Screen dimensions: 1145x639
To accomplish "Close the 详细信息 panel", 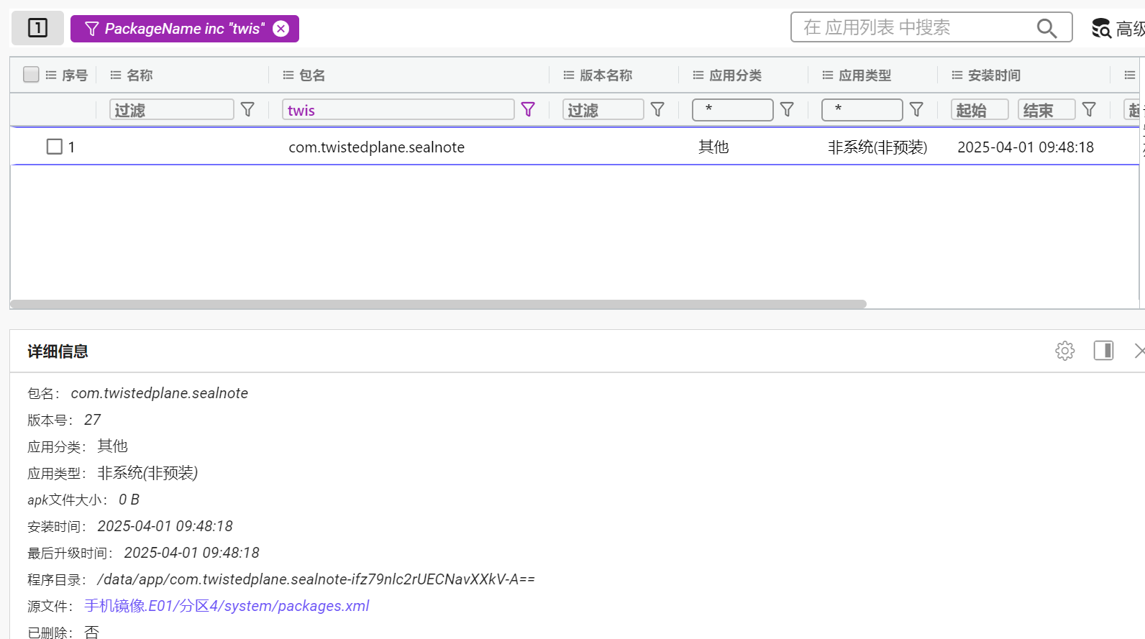I will [x=1139, y=351].
